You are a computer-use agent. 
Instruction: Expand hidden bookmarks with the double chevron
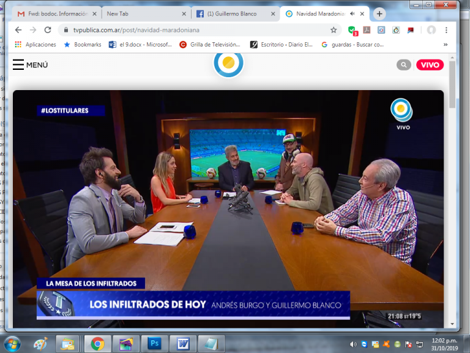445,44
